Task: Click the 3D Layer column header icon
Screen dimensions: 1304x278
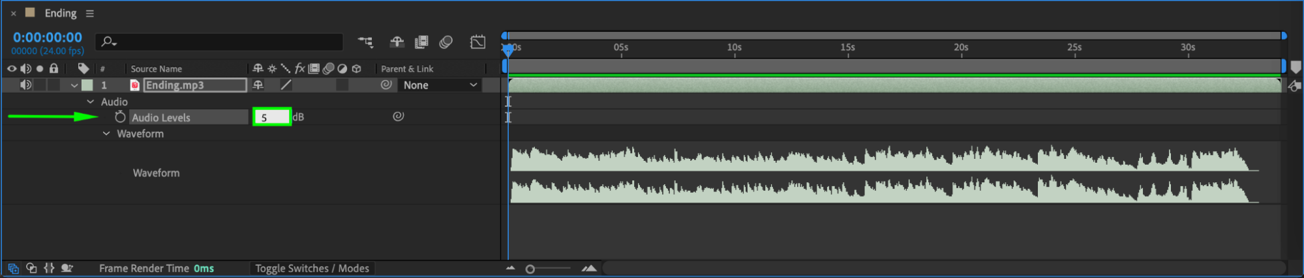Action: (x=356, y=68)
